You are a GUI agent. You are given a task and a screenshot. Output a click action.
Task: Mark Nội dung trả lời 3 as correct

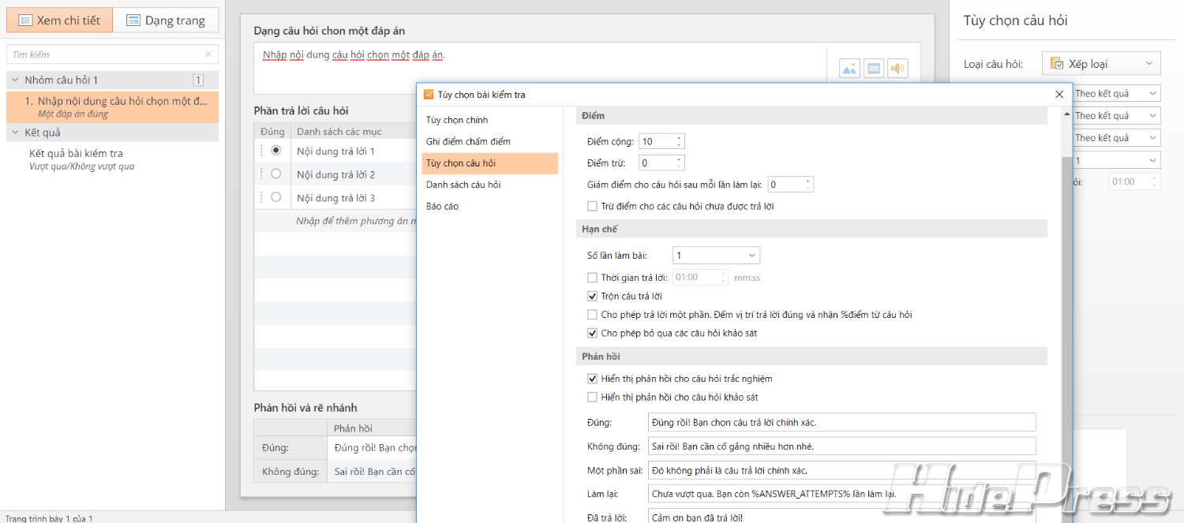[275, 198]
